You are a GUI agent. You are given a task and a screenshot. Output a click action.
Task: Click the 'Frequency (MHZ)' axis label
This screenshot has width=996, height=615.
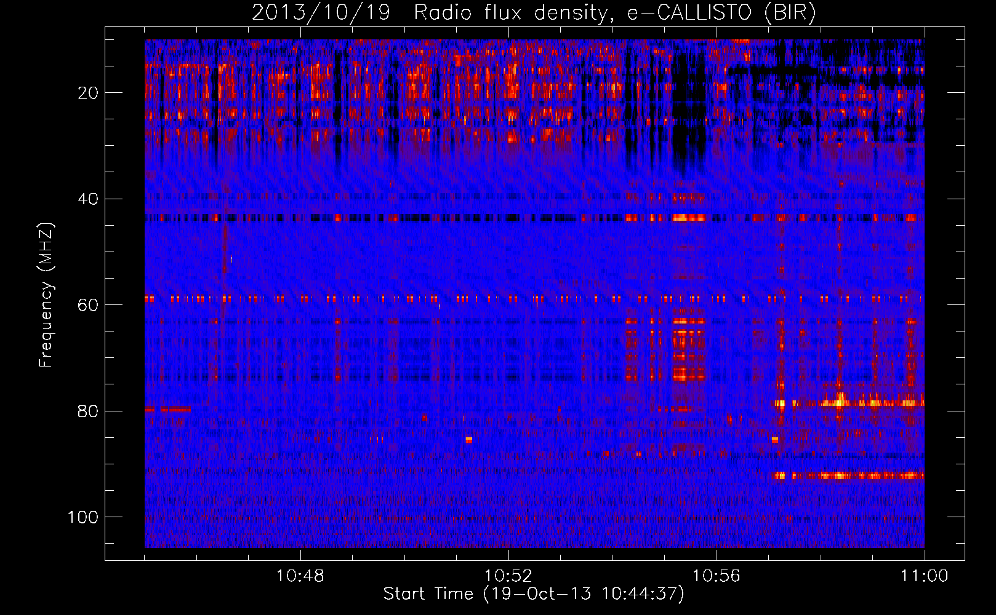pyautogui.click(x=46, y=295)
